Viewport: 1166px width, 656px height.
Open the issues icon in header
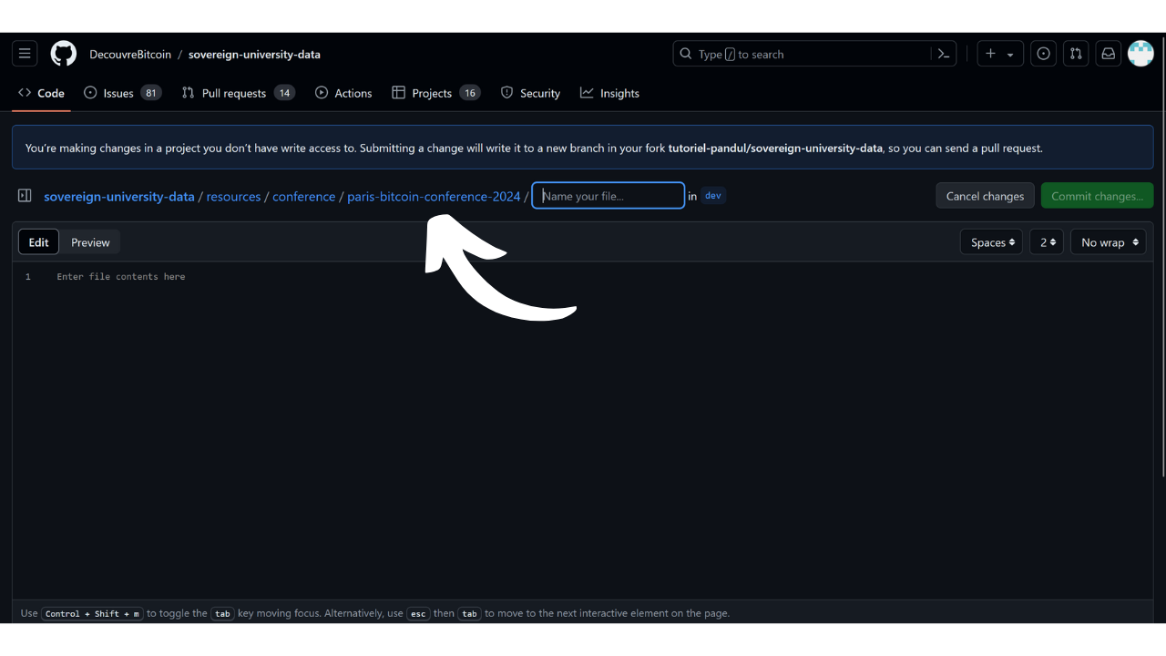(x=1043, y=54)
